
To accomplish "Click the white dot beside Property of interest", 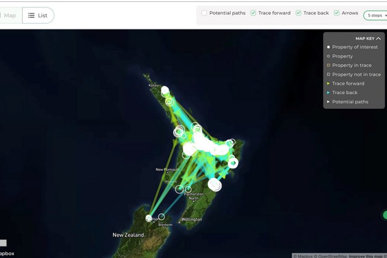I will pos(328,47).
